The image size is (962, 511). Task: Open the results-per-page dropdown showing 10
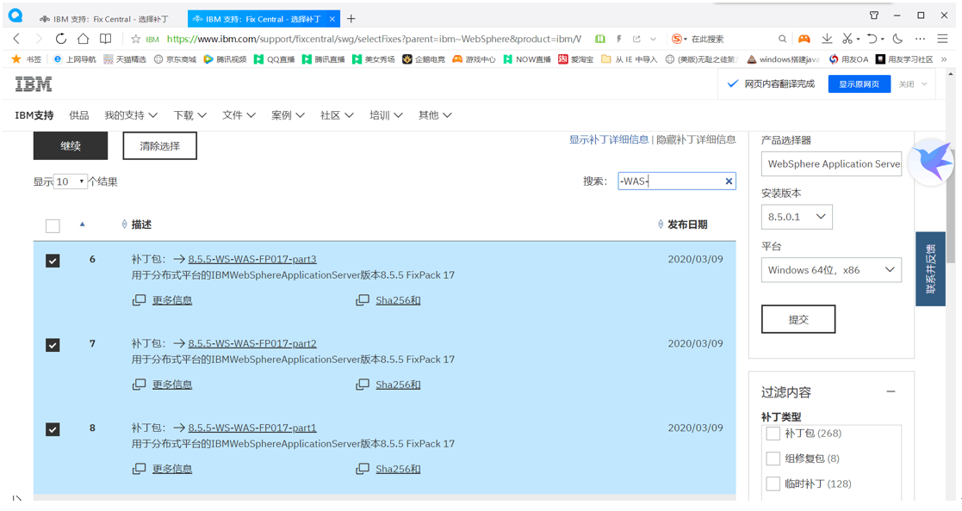point(71,182)
